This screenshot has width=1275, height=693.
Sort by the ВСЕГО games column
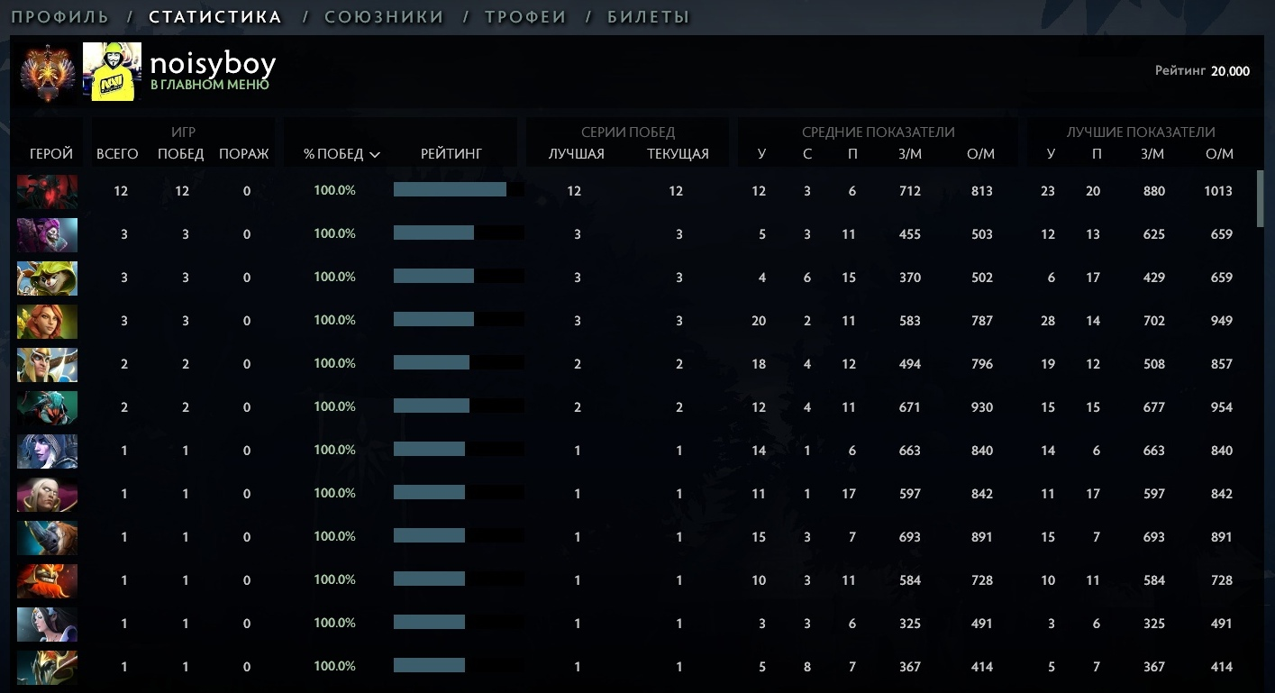pyautogui.click(x=117, y=154)
